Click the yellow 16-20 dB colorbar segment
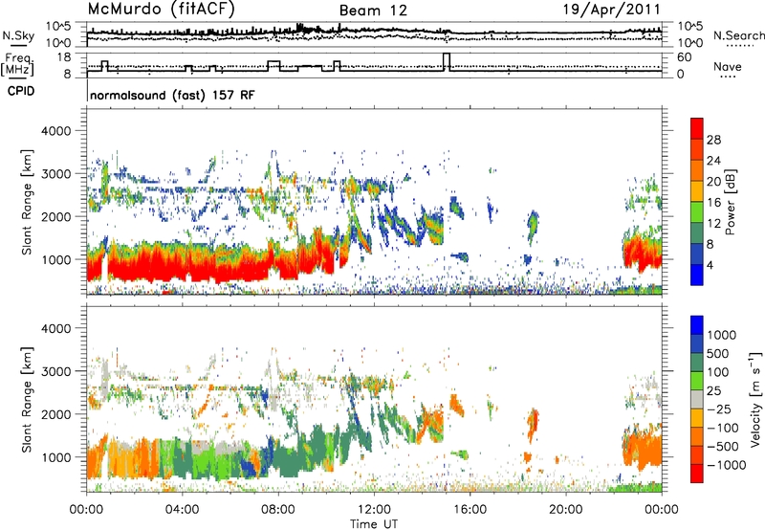Image resolution: width=765 pixels, height=530 pixels. pos(697,190)
